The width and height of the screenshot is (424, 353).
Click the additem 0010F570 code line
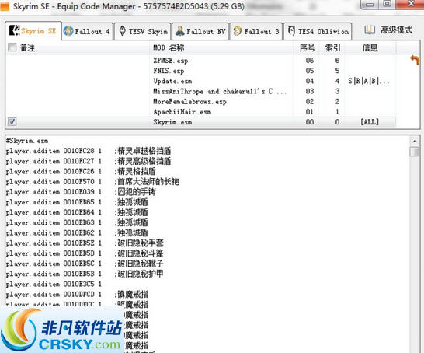click(x=92, y=181)
